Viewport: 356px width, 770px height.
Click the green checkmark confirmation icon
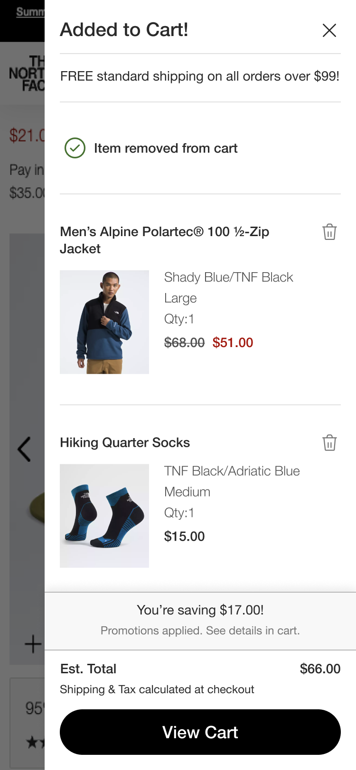pos(75,148)
